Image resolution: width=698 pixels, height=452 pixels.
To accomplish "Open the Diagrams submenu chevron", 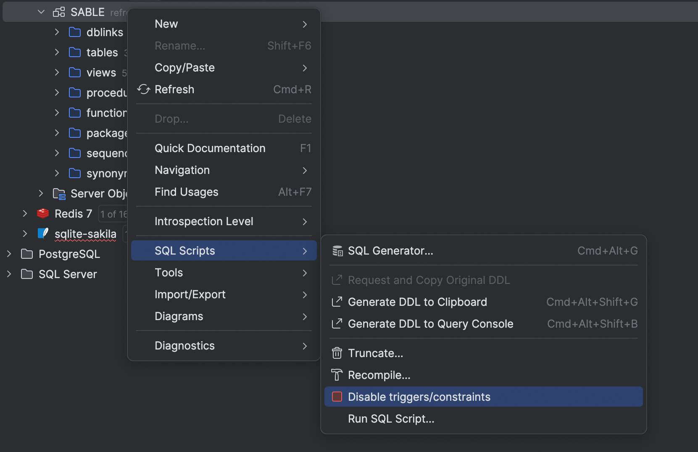I will 305,317.
